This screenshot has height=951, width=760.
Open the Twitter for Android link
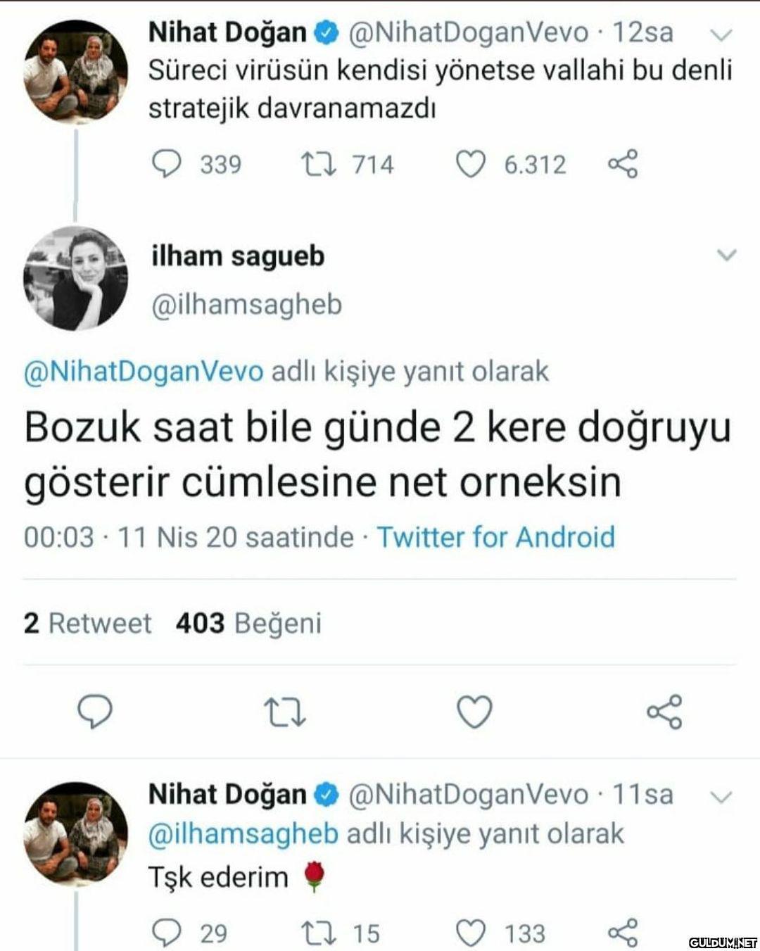coord(496,537)
